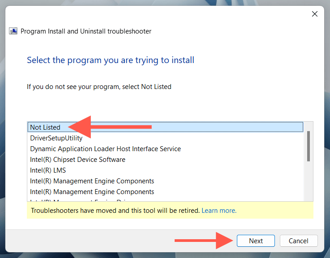
Task: Click the 'If you do not see your program' instruction
Action: 99,86
